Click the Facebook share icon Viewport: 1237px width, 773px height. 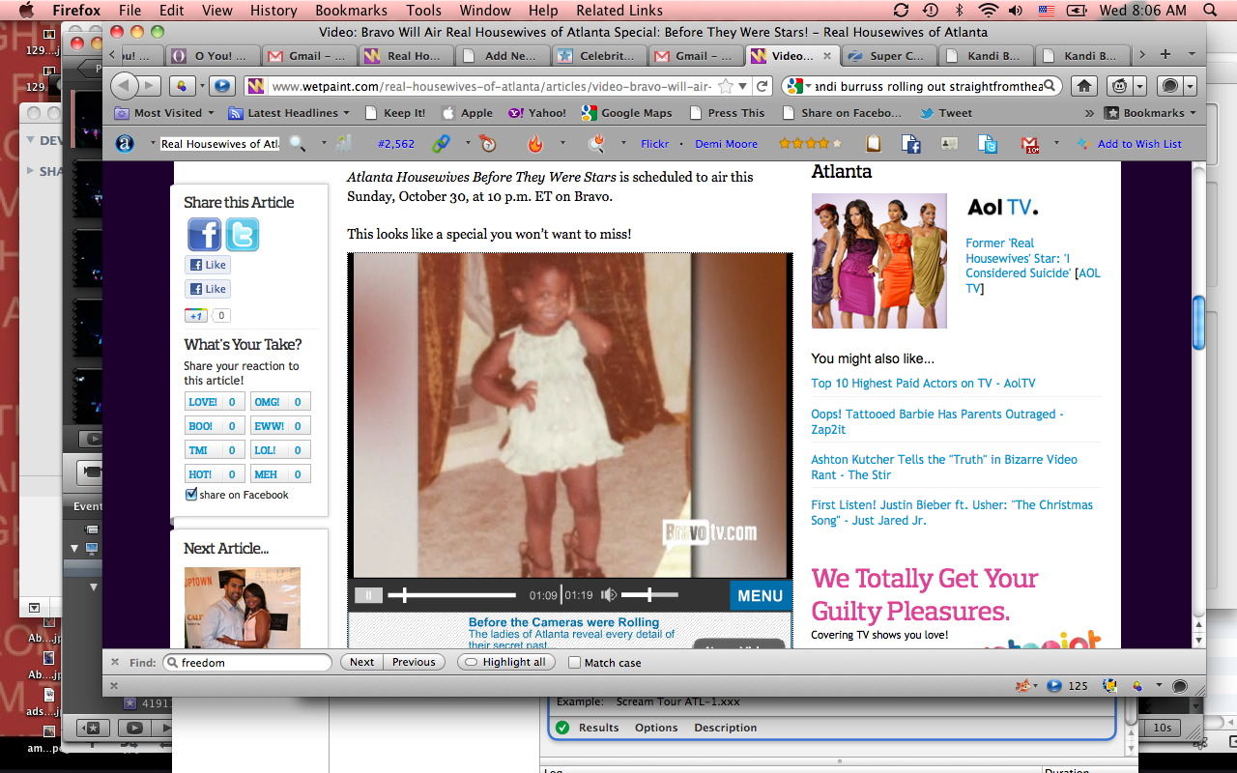204,234
